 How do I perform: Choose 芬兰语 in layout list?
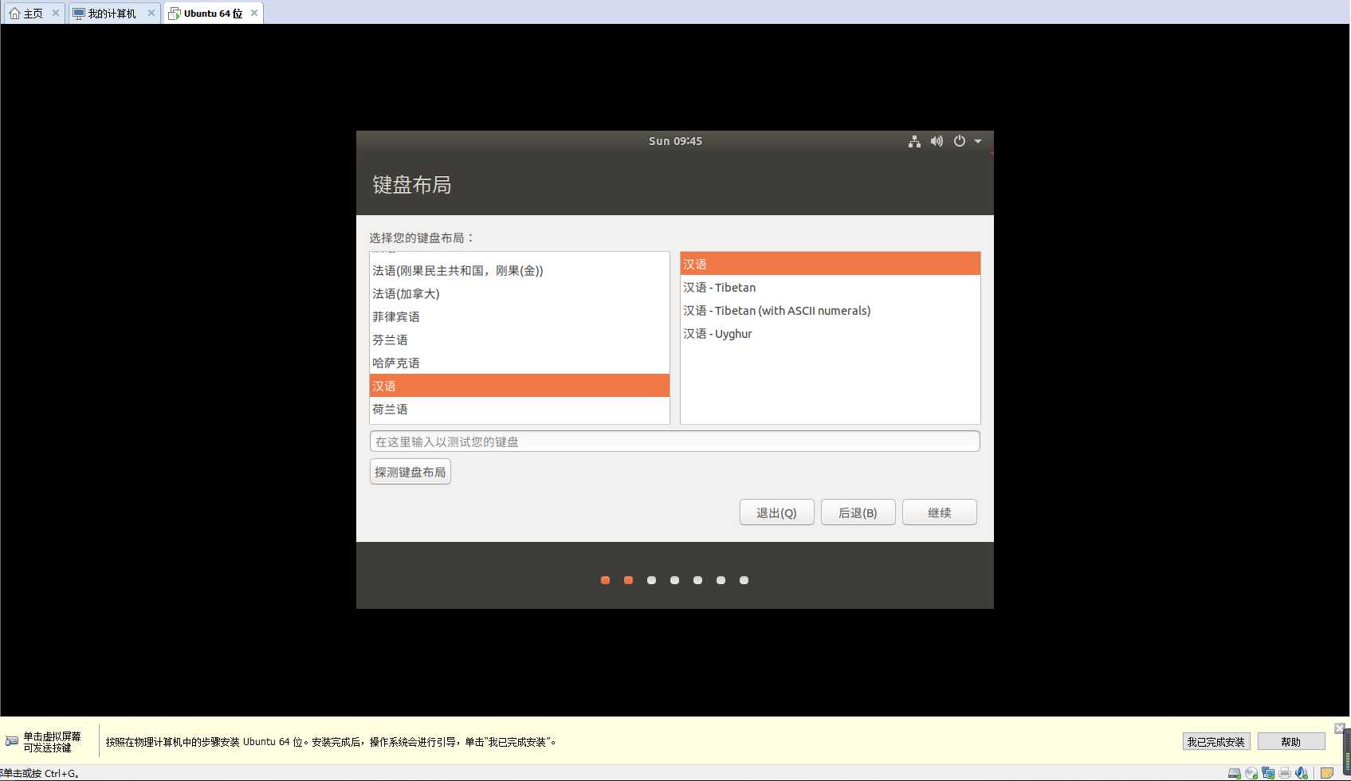(520, 340)
